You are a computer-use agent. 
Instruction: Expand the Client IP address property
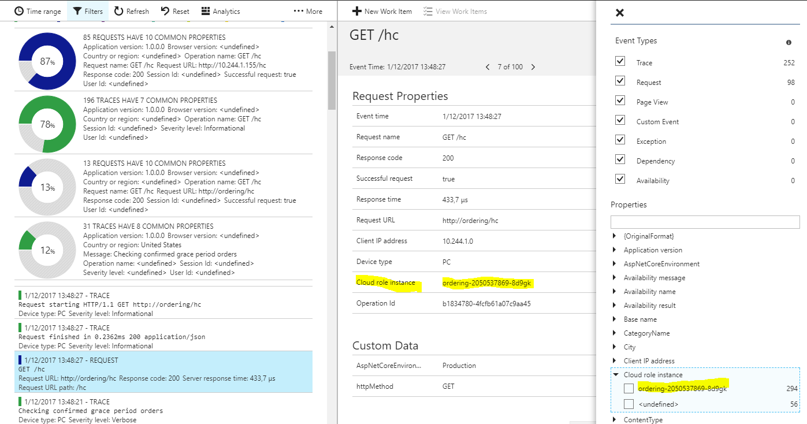[x=614, y=361]
